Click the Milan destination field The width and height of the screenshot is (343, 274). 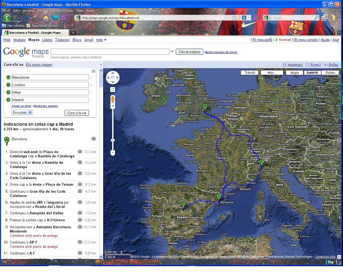[50, 92]
